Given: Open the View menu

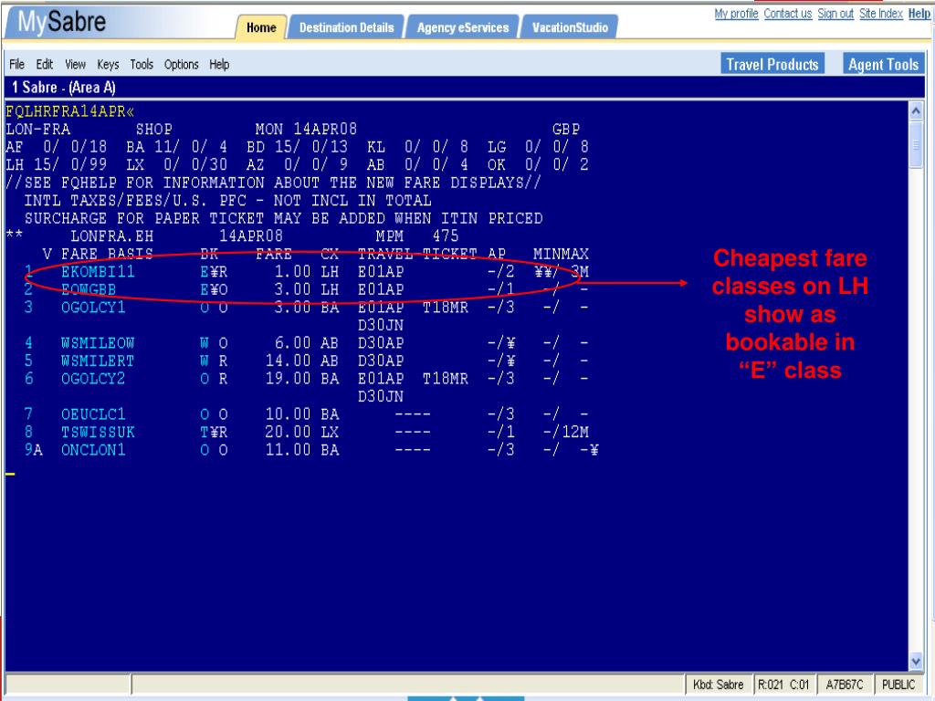Looking at the screenshot, I should tap(75, 65).
